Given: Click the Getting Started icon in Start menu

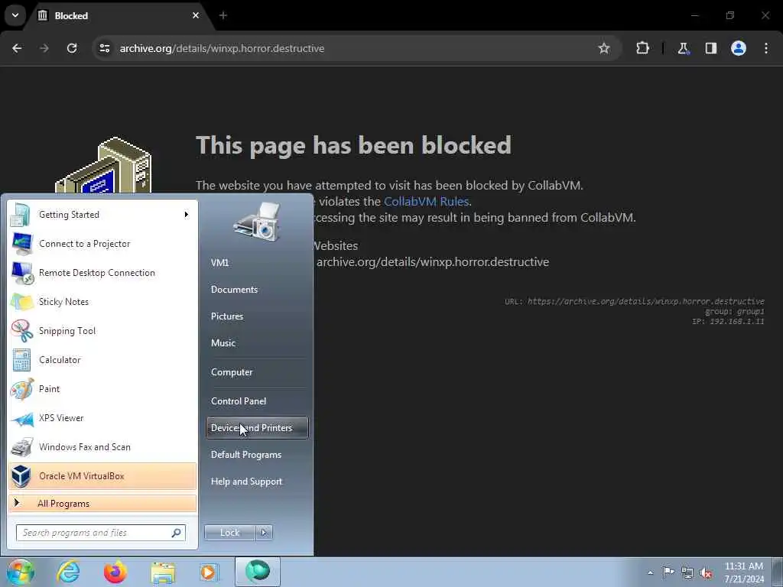Looking at the screenshot, I should pos(21,215).
